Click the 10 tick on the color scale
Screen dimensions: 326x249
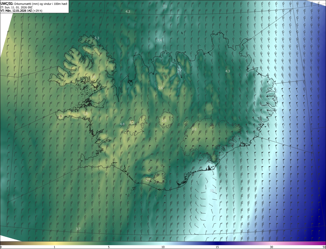pyautogui.click(x=163, y=247)
